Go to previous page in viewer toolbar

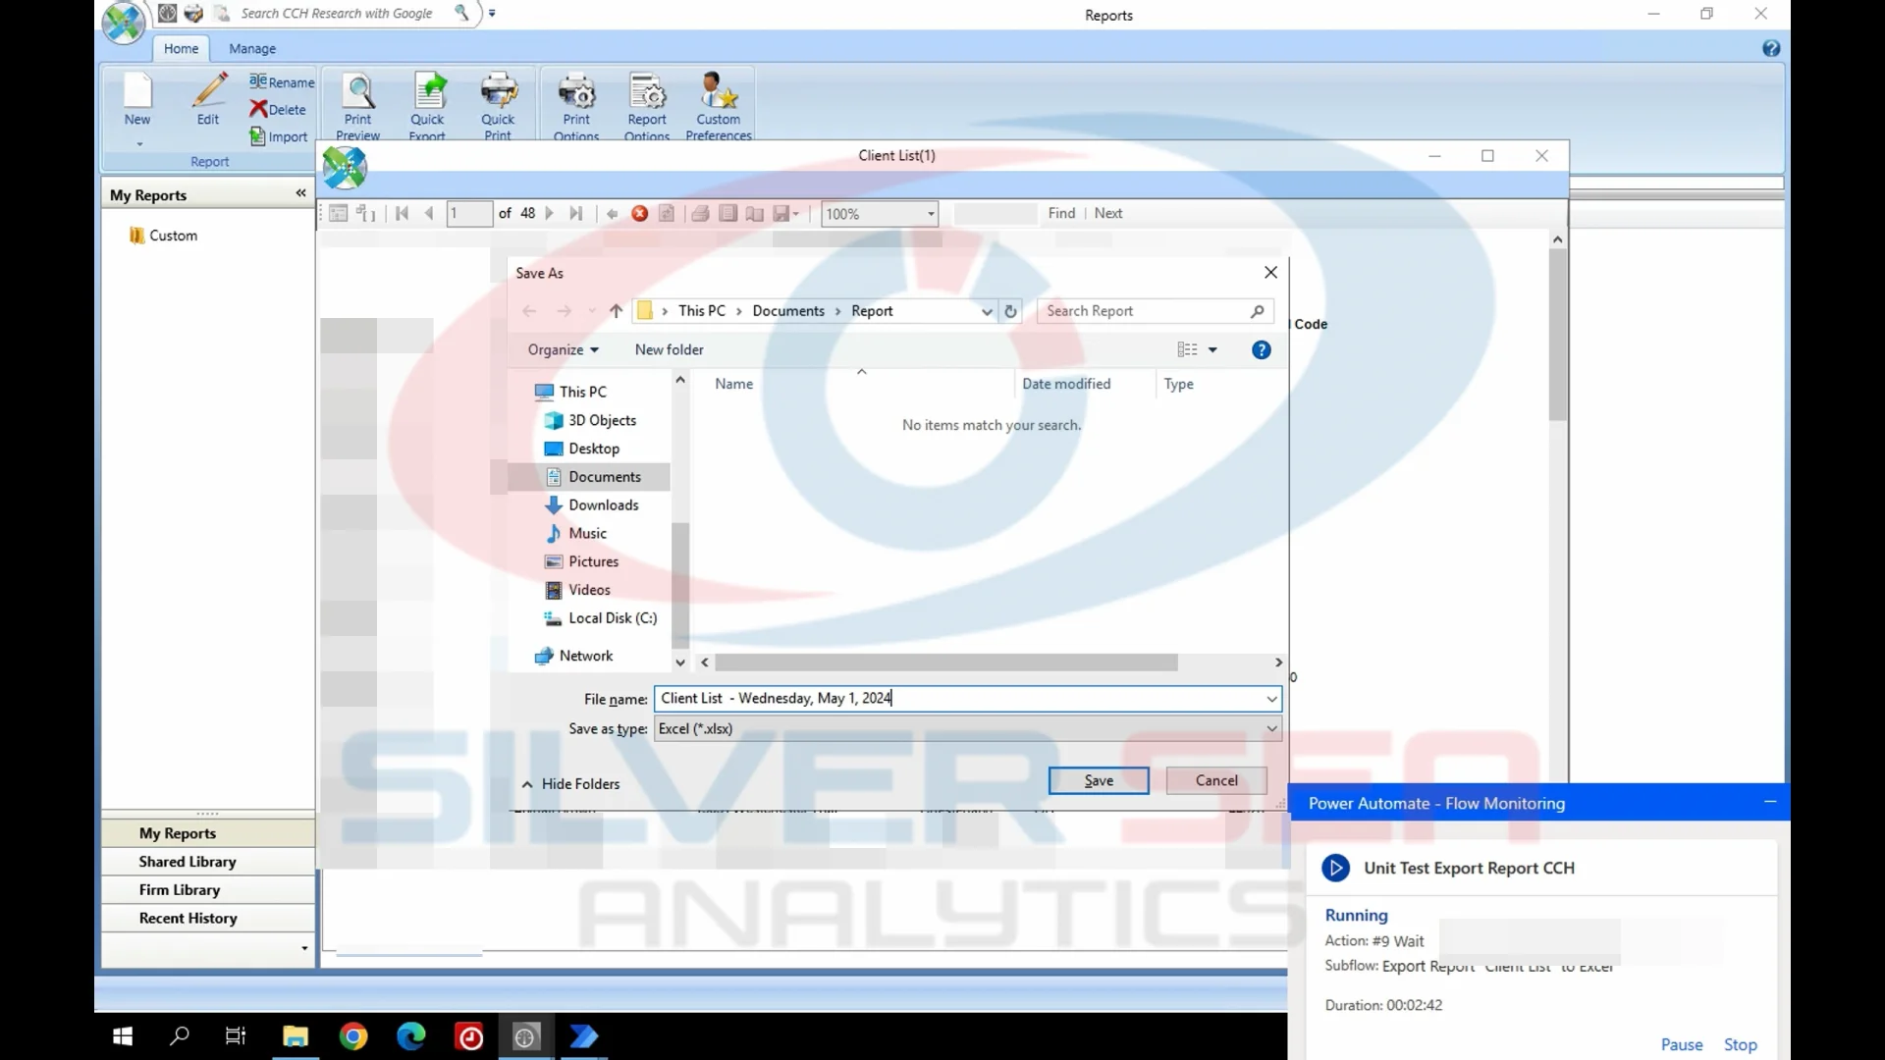pyautogui.click(x=429, y=213)
